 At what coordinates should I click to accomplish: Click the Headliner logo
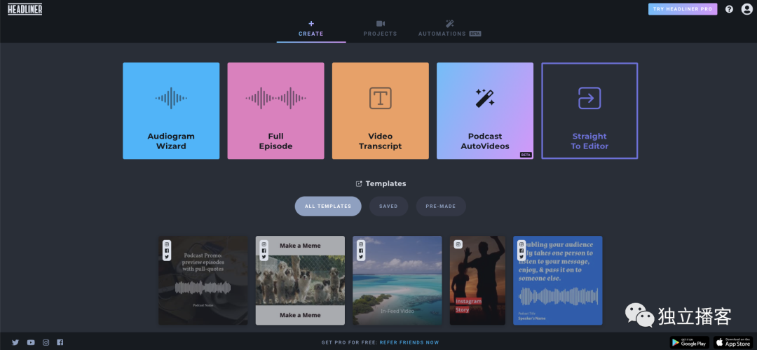(x=25, y=8)
